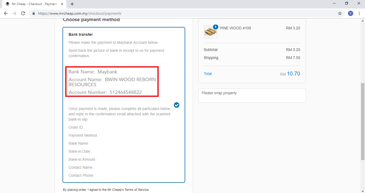Click the scrollbar up arrow

click(363, 21)
